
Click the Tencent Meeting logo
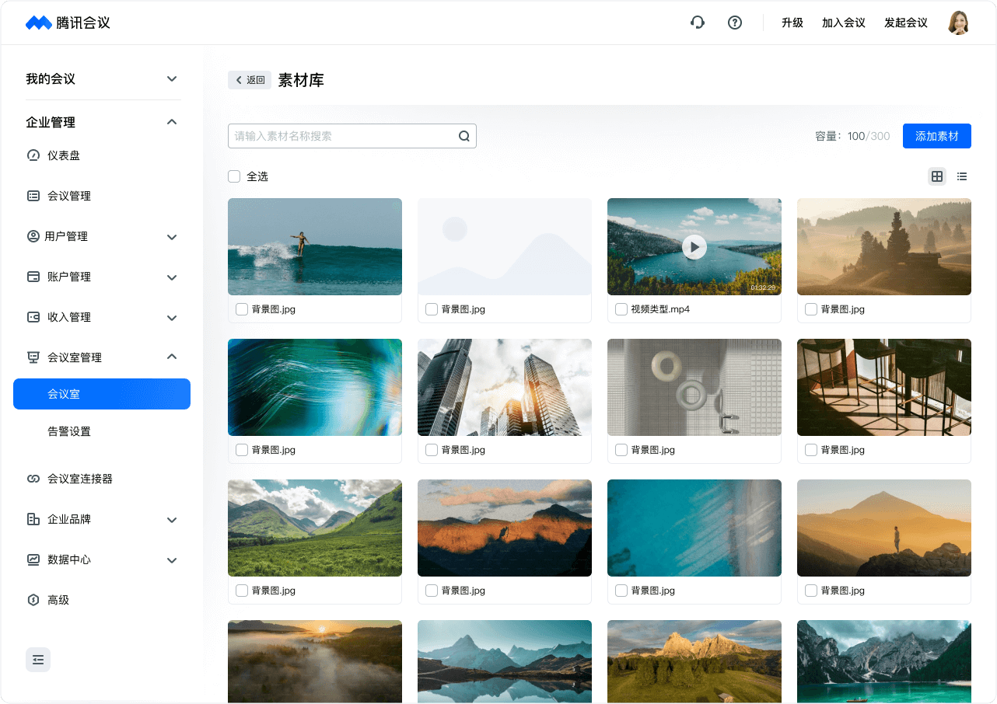click(68, 23)
